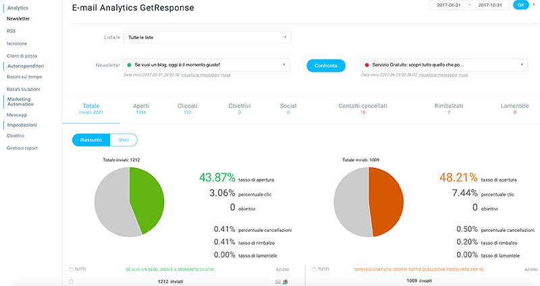540x286 pixels.
Task: Switch to the Aperti tab
Action: (x=141, y=109)
